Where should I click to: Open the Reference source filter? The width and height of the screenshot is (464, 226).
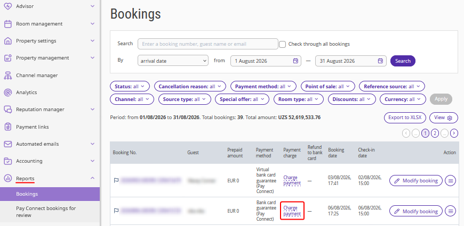pyautogui.click(x=392, y=87)
